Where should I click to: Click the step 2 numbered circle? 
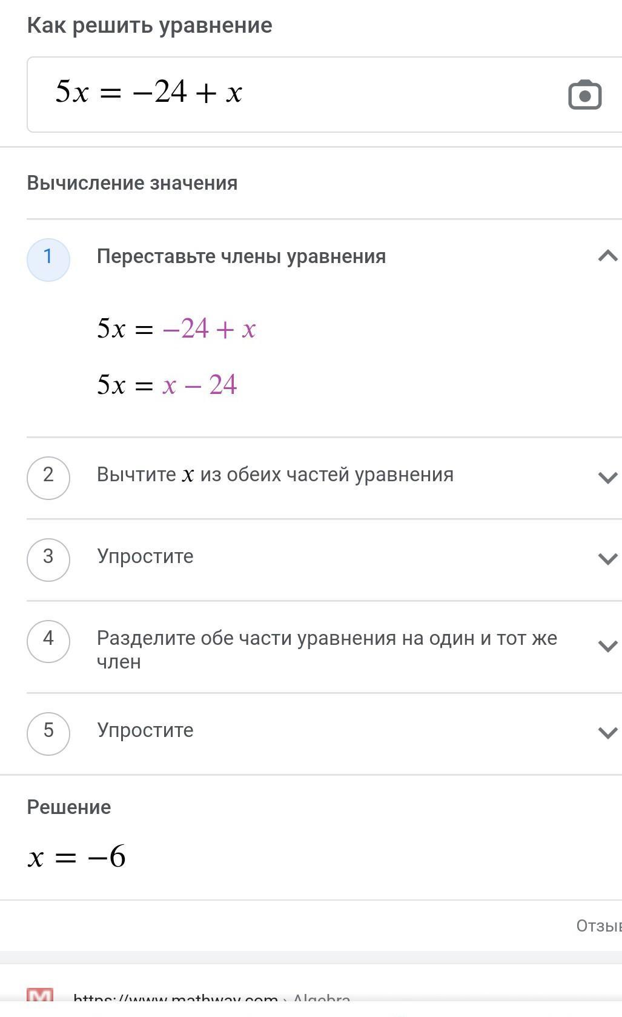coord(48,478)
